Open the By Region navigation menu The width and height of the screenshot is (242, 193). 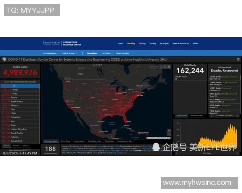tap(164, 43)
